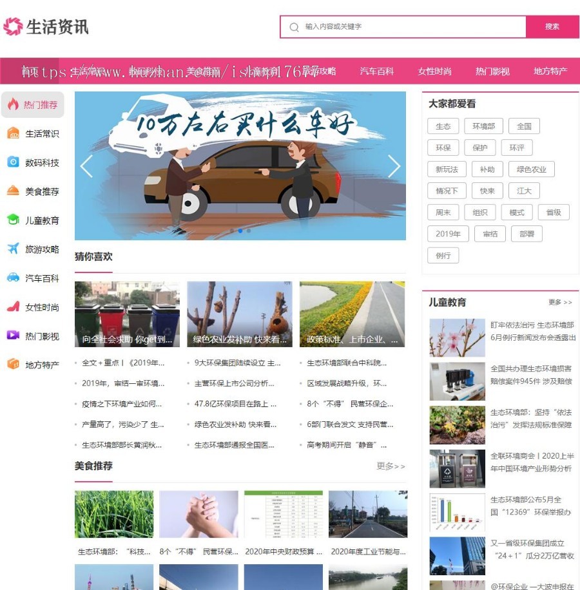Click the 全国 tag
580x590 pixels.
point(524,126)
